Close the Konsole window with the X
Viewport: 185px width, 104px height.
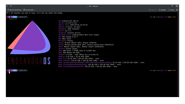click(x=8, y=6)
